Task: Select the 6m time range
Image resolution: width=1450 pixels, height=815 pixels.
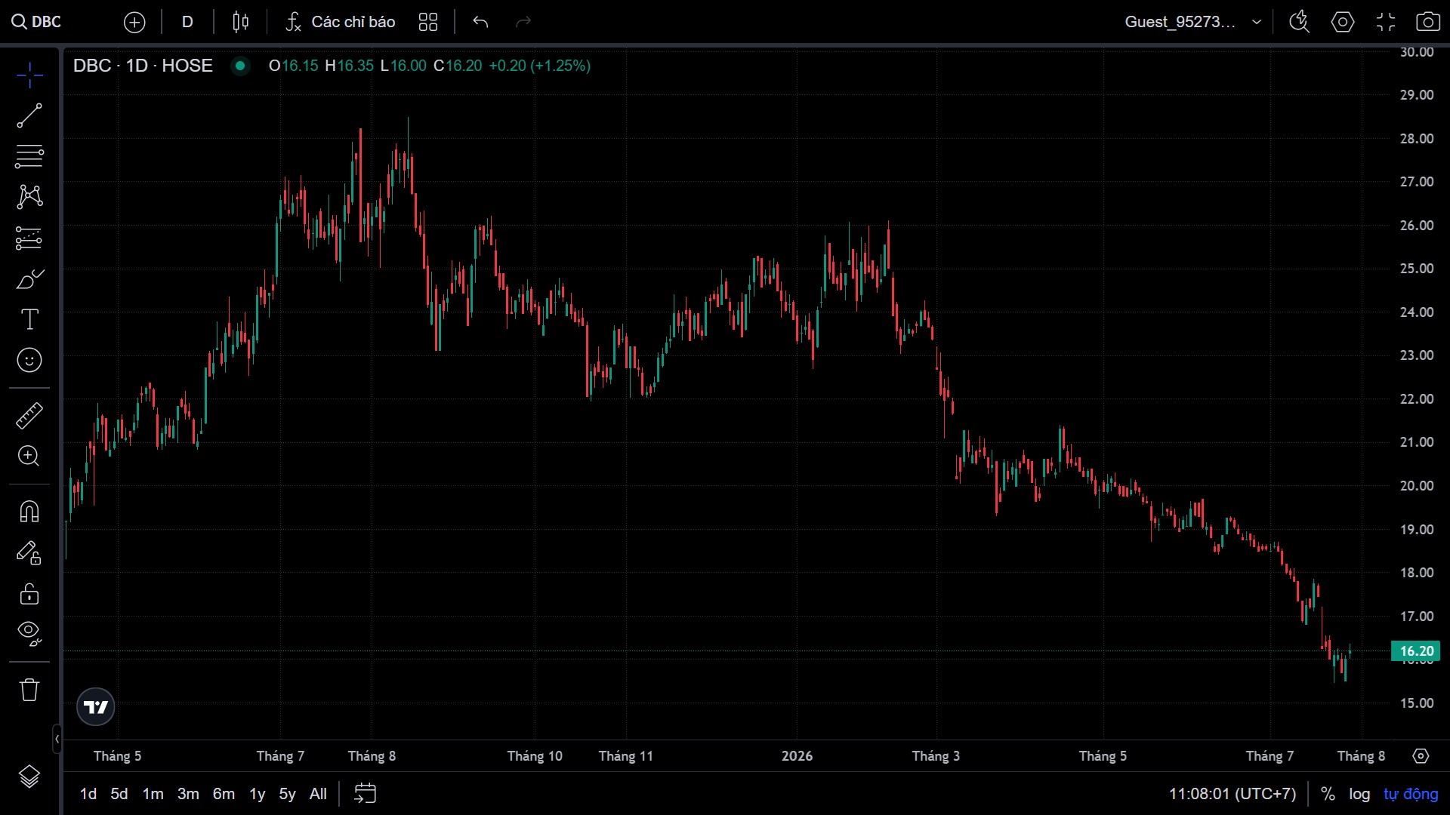Action: (x=224, y=794)
